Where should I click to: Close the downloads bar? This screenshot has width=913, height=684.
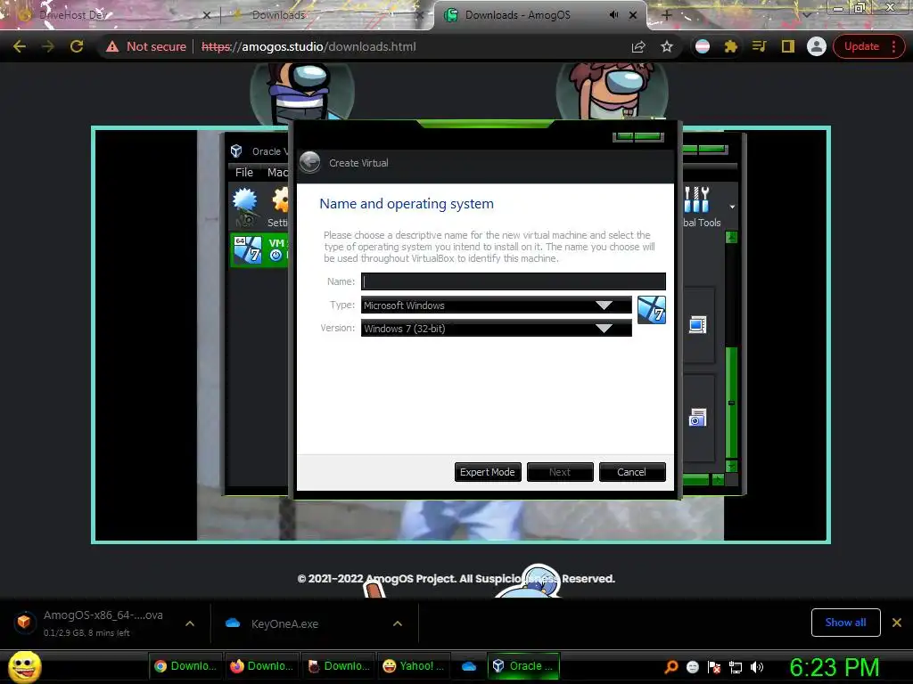coord(897,623)
